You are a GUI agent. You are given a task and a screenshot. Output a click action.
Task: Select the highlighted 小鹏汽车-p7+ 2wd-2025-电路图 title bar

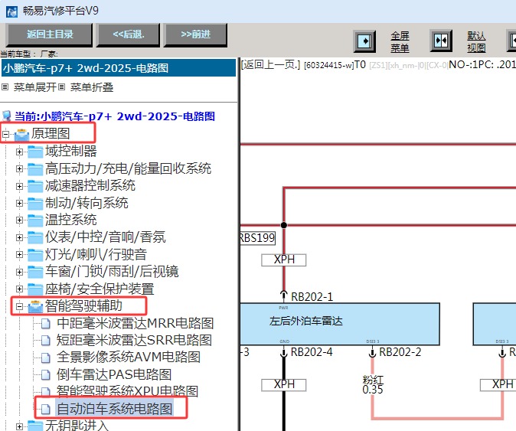(x=119, y=68)
